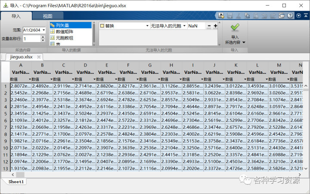The image size is (310, 194).
Task: Close the jieguo.xlsx tab with the x
Action: click(39, 57)
